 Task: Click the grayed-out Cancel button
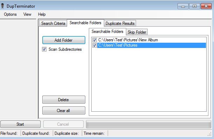click(63, 124)
